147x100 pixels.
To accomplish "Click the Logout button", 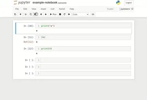I will (128, 3).
